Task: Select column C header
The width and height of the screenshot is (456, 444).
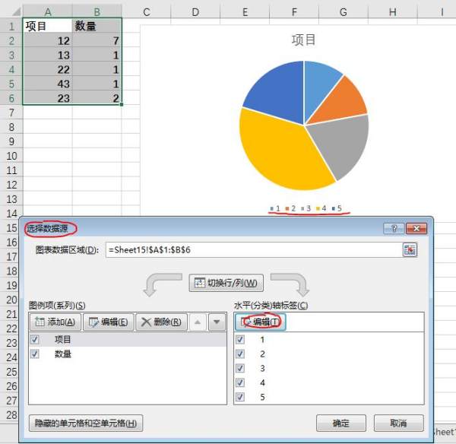Action: [146, 11]
